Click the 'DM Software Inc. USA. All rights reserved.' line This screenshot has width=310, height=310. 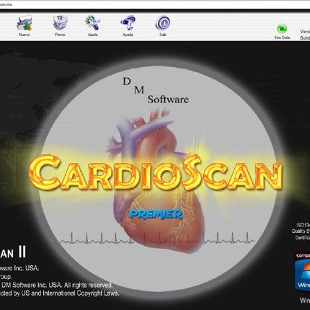56,285
